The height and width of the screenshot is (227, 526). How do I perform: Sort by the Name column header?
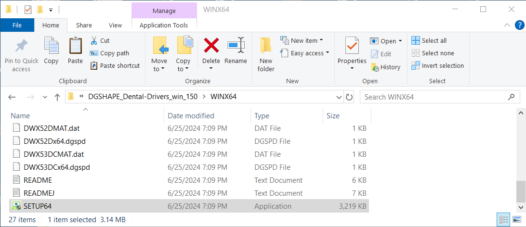tap(87, 116)
